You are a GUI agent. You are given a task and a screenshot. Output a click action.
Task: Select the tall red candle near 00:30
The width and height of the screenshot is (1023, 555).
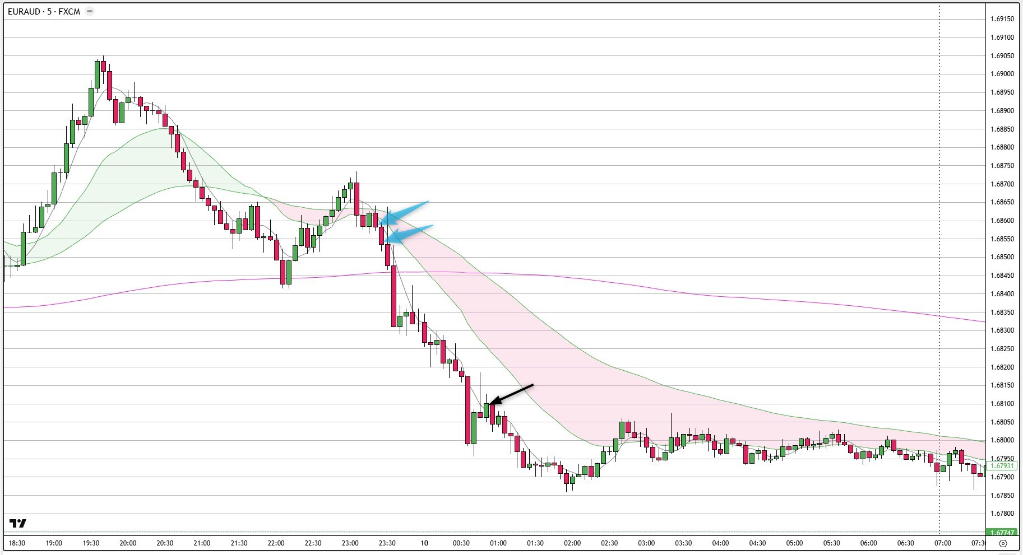click(467, 409)
